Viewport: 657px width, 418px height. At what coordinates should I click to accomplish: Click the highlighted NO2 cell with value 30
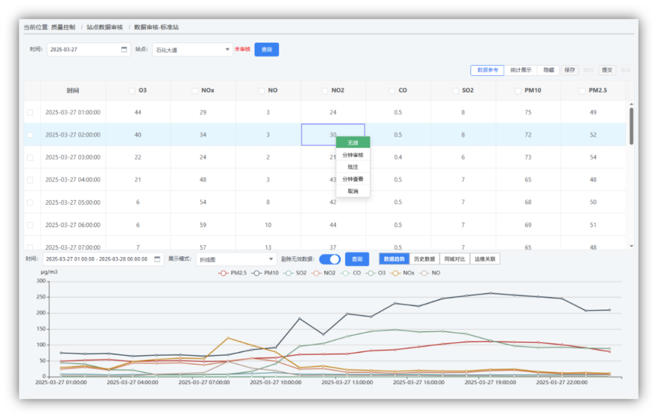333,135
